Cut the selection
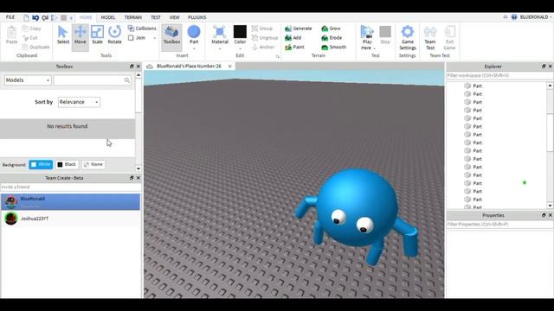Image resolution: width=554 pixels, height=311 pixels. pos(29,38)
